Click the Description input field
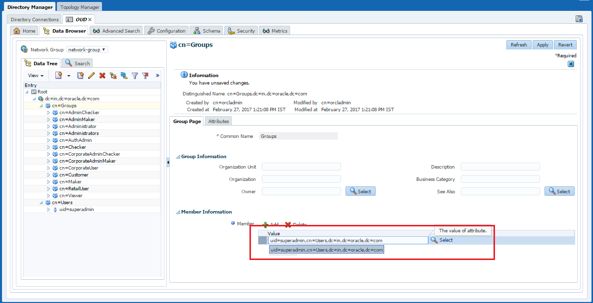 tap(500, 167)
